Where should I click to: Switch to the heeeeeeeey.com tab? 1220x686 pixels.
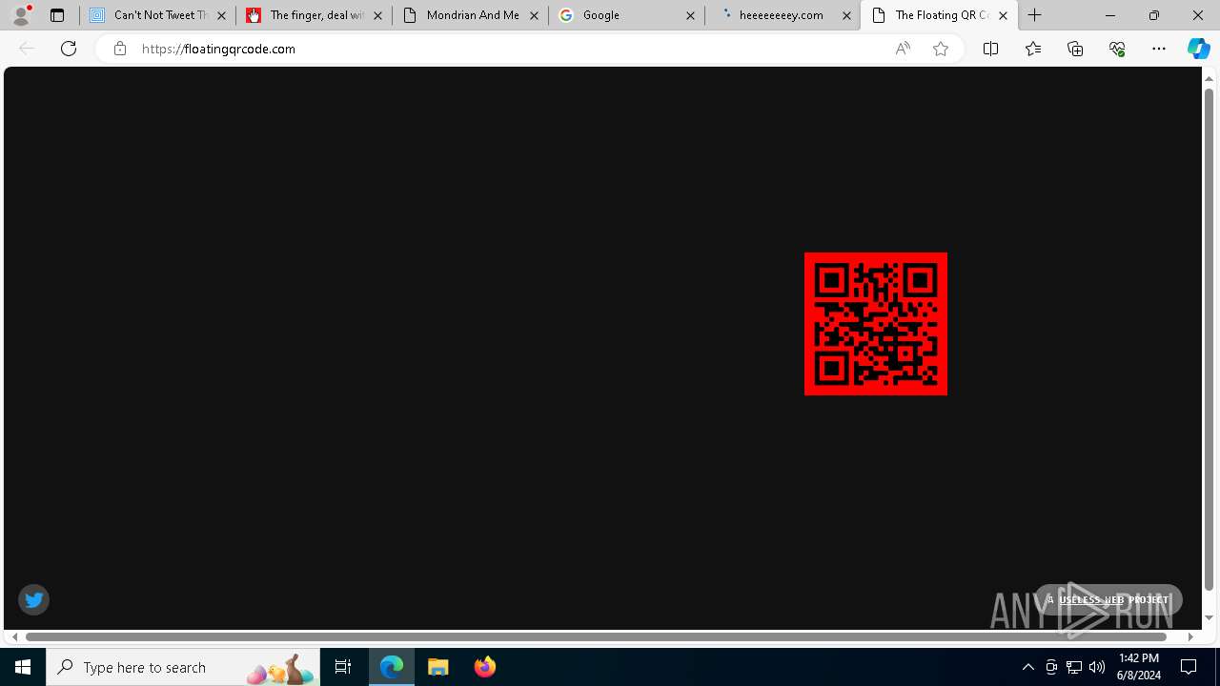tap(783, 15)
